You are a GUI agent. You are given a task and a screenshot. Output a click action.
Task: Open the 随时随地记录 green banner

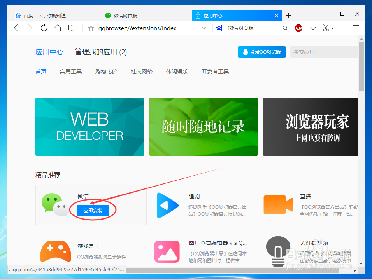pos(204,126)
